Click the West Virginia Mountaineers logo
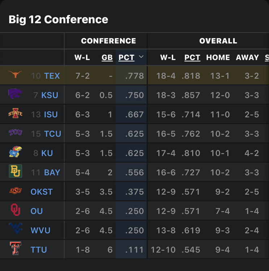 point(15,230)
